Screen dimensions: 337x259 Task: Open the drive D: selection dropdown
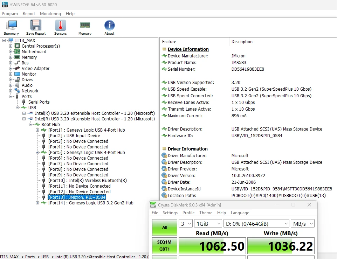[256, 224]
